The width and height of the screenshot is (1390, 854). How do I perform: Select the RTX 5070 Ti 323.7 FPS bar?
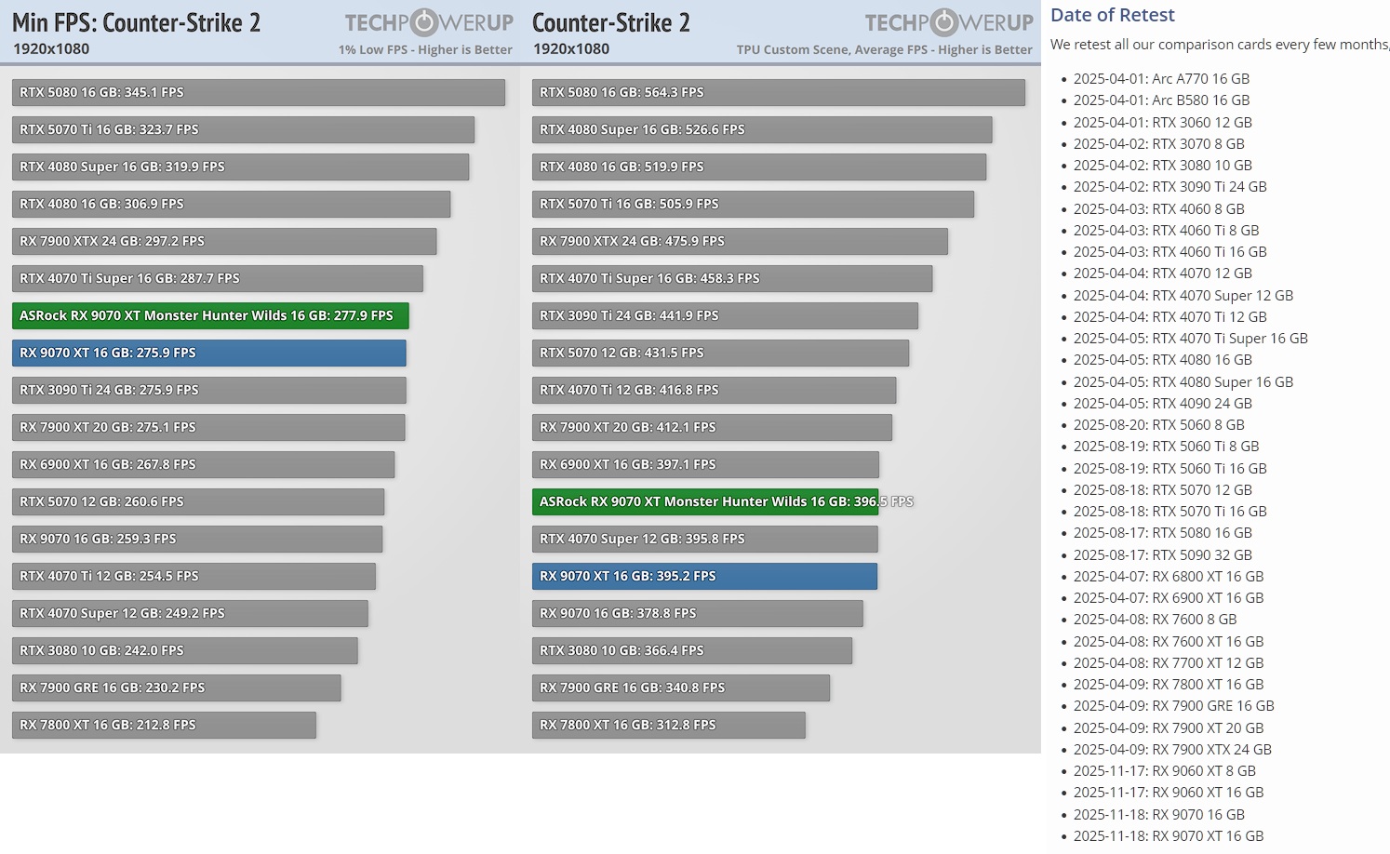tap(243, 129)
